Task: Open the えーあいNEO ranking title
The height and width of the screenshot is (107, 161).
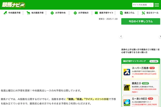Action: click(139, 99)
